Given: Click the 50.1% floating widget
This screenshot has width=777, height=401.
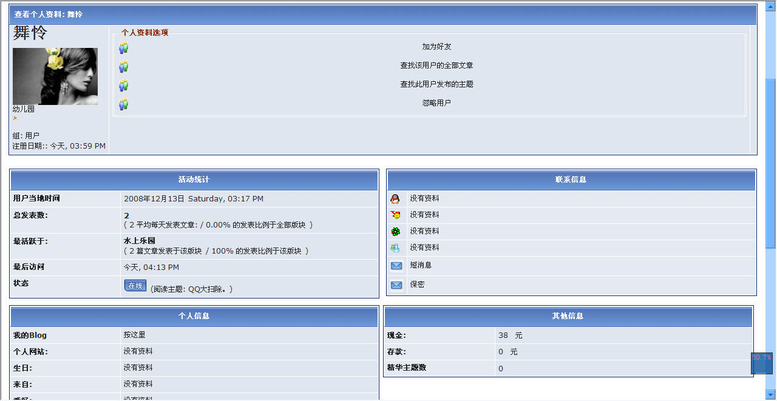Looking at the screenshot, I should click(x=761, y=363).
